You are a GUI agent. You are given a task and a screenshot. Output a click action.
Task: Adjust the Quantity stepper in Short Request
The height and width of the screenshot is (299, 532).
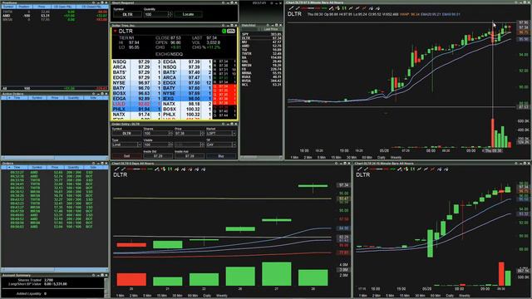pyautogui.click(x=170, y=14)
